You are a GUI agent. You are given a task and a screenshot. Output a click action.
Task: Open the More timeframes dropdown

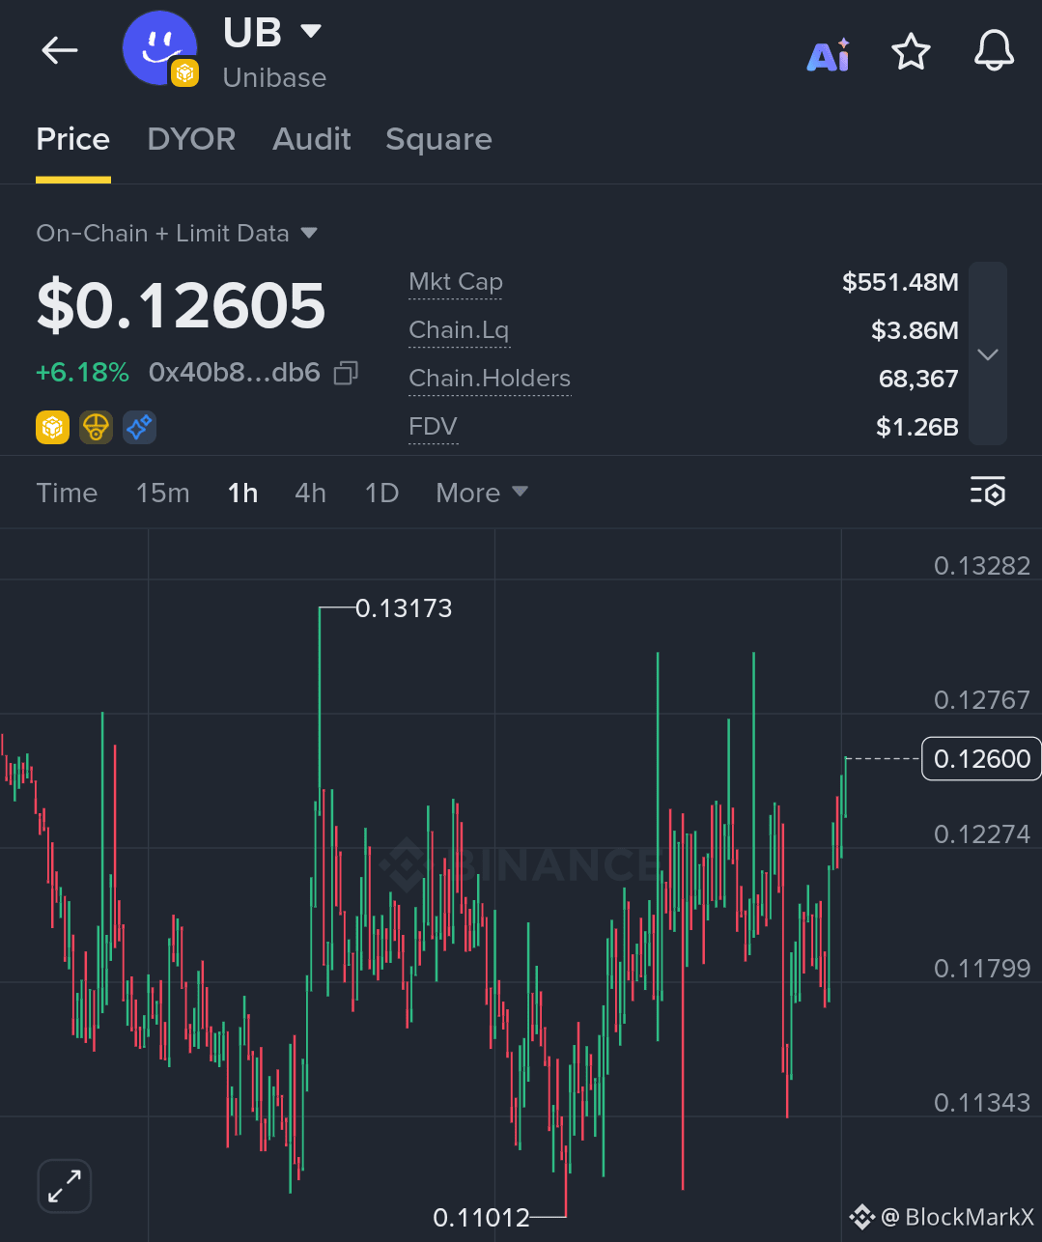point(482,493)
